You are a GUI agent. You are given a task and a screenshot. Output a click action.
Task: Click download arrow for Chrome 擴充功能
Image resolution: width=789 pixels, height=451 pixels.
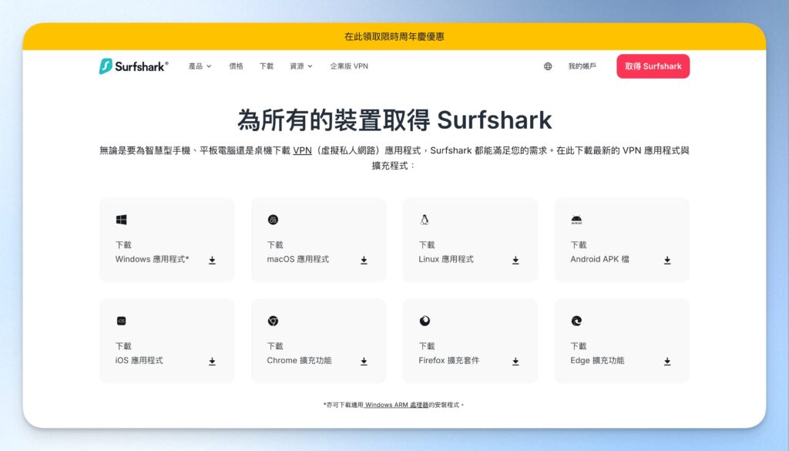tap(364, 362)
